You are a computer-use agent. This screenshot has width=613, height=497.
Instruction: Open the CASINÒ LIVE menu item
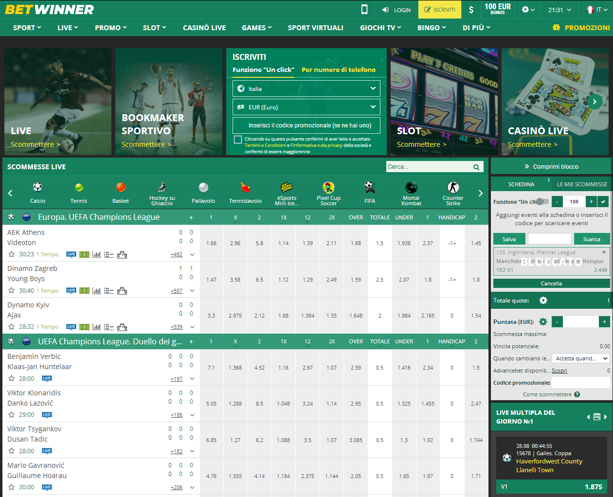[204, 28]
